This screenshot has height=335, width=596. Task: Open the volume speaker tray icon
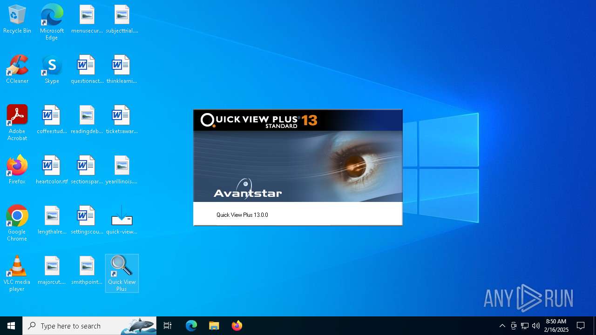pos(536,326)
